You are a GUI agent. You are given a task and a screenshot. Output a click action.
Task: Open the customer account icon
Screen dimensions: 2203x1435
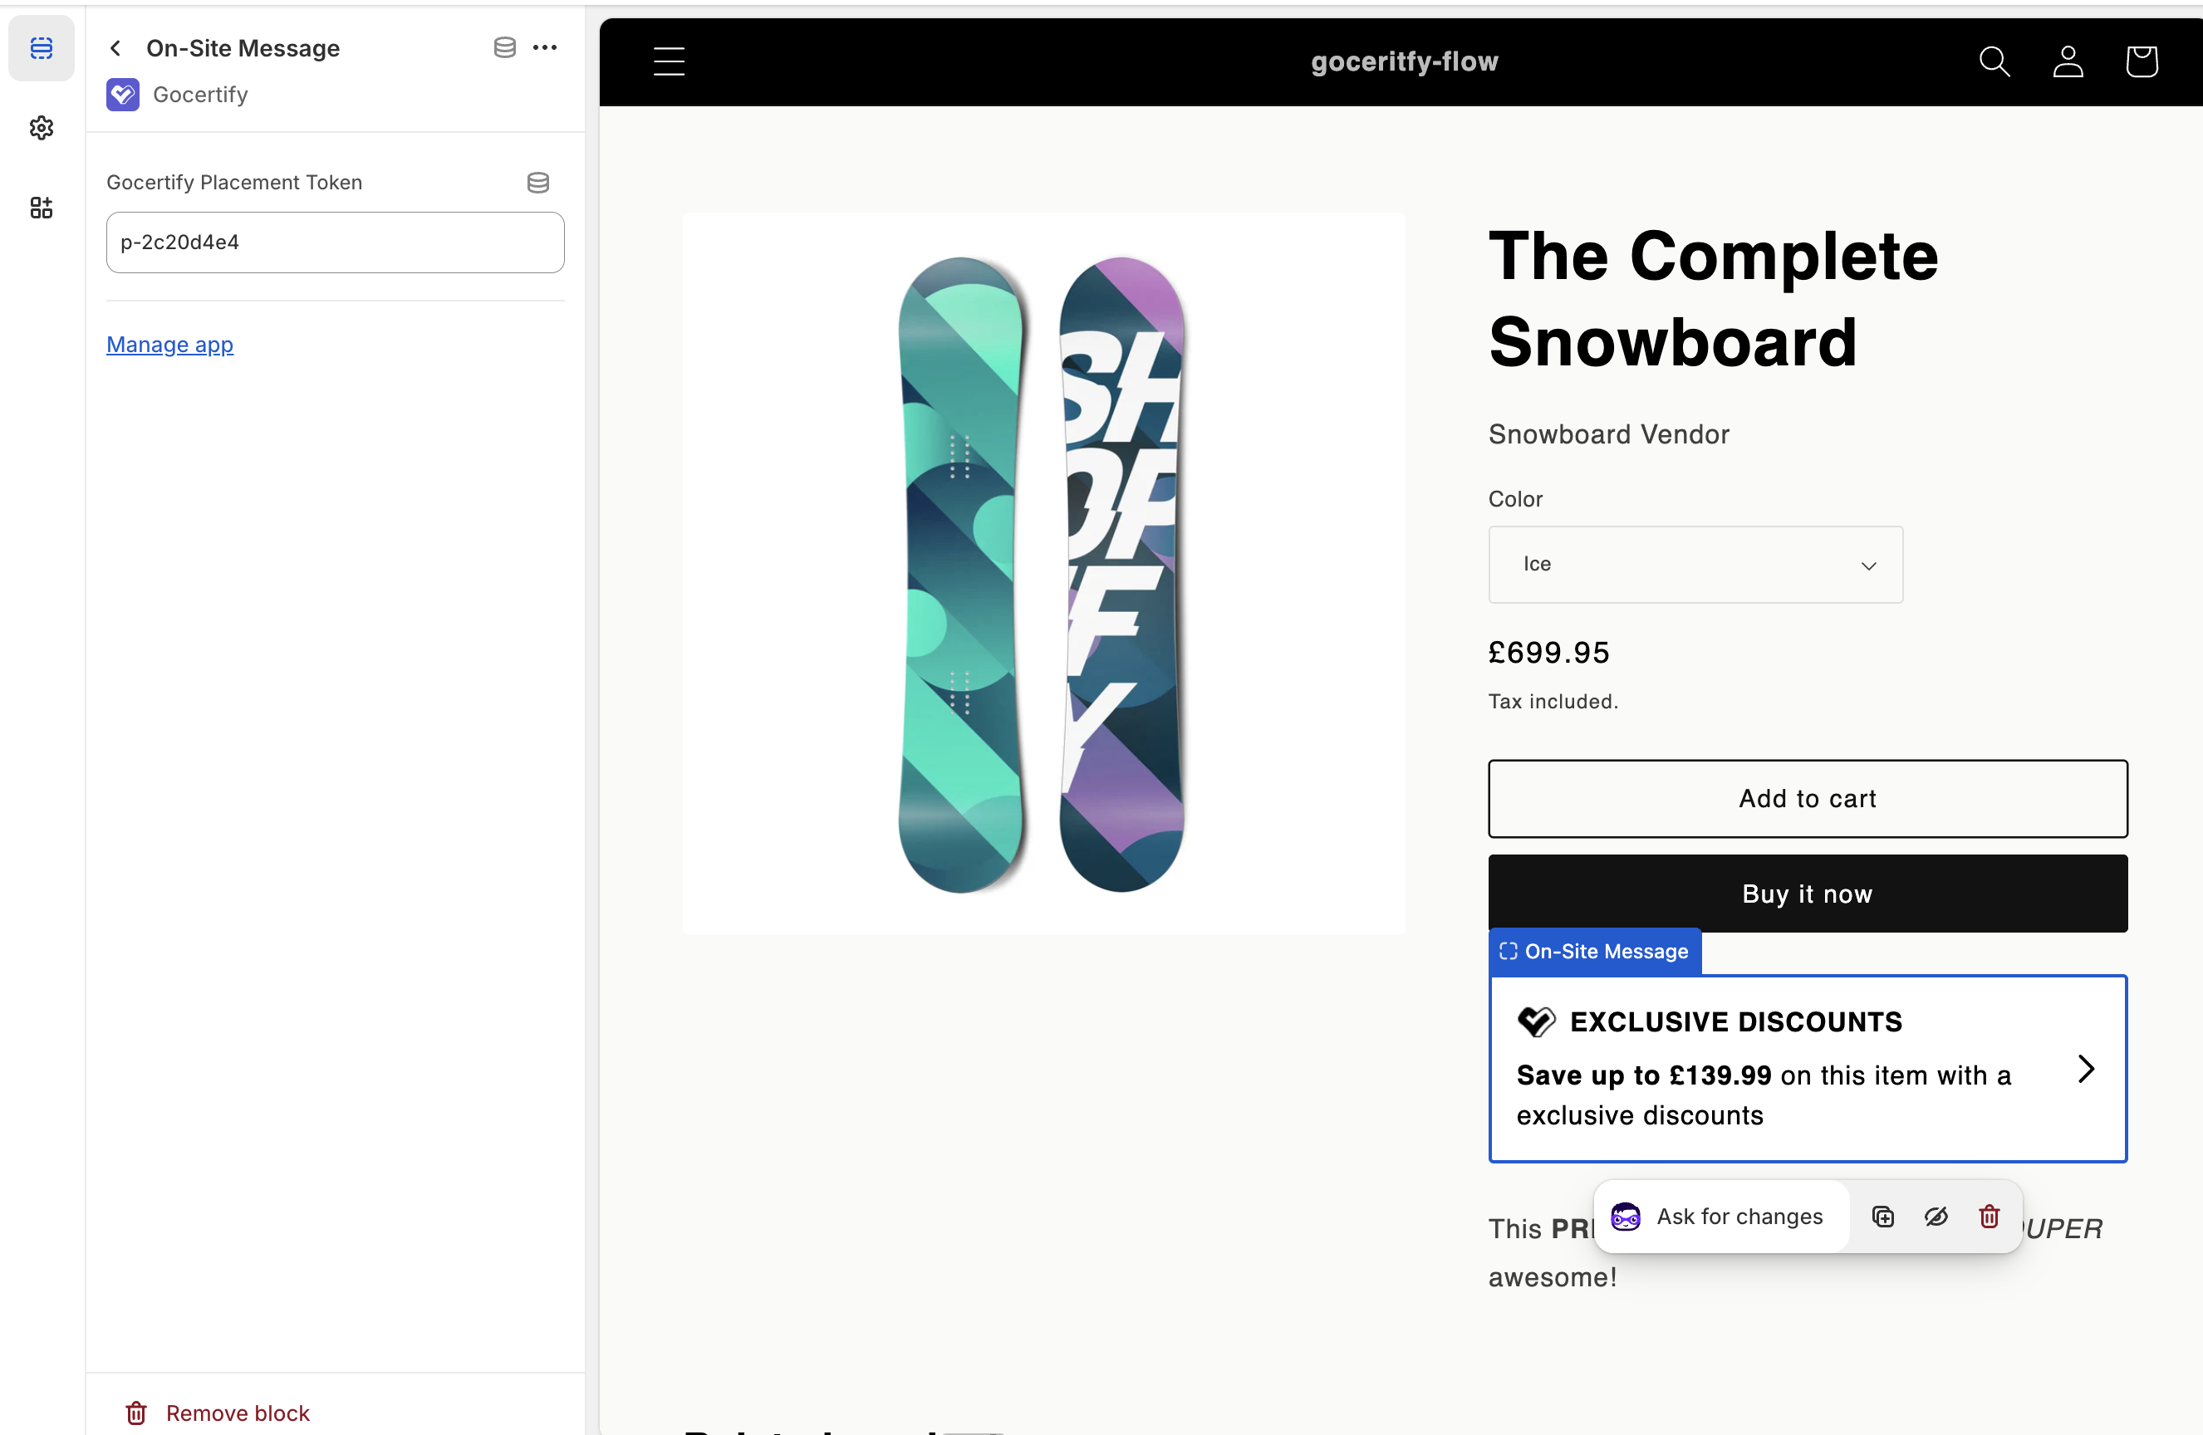(x=2068, y=62)
